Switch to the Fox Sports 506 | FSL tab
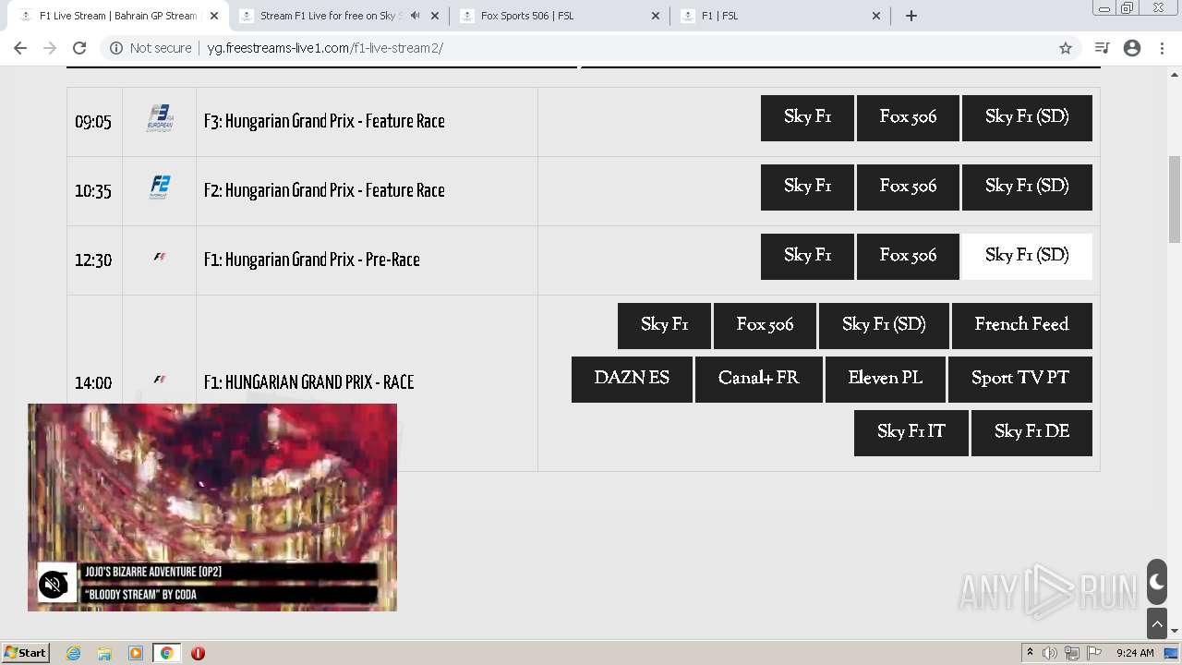Screen dimensions: 1182x665 558,16
